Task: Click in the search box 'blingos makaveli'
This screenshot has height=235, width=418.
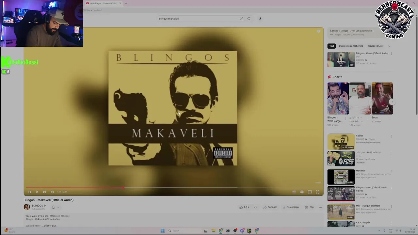Action: [x=198, y=19]
